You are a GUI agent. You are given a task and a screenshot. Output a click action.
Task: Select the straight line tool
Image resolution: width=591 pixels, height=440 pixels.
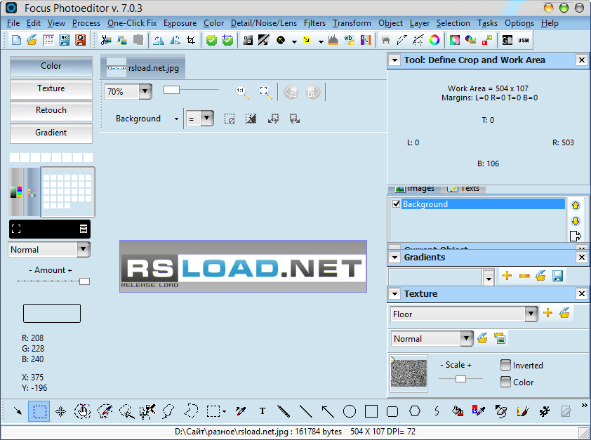(x=305, y=411)
